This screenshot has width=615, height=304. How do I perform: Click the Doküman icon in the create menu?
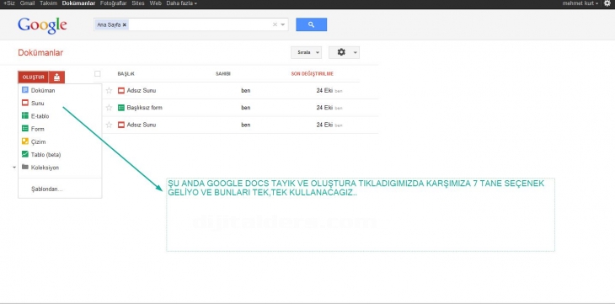(x=25, y=90)
